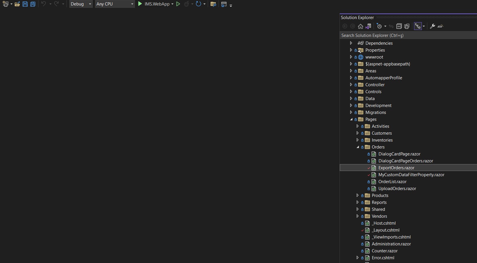Select MyCustomDataFilterProperty.razor file
The image size is (477, 263).
pos(411,174)
